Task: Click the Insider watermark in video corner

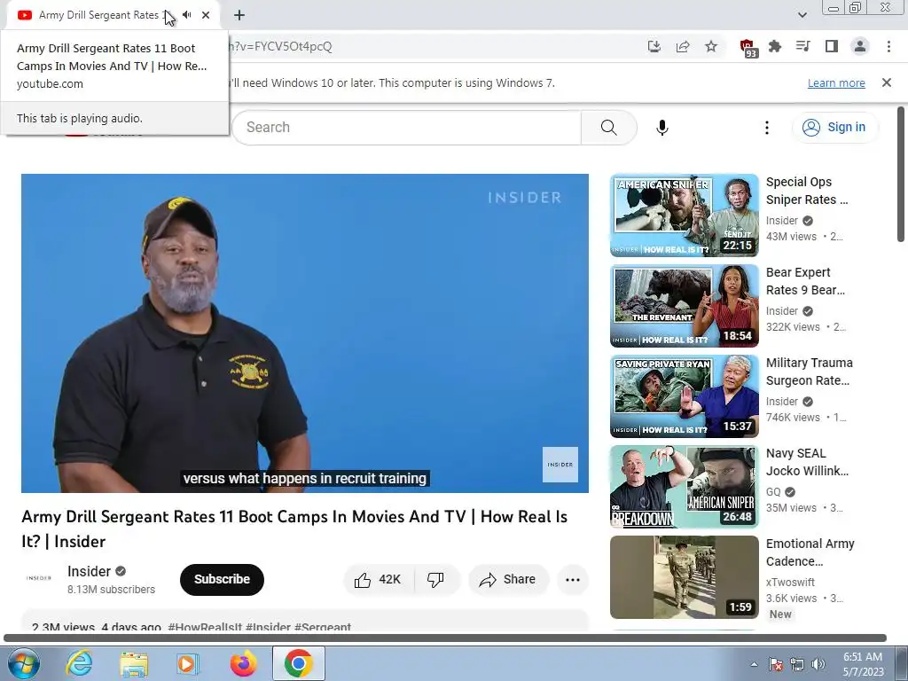Action: [x=560, y=465]
